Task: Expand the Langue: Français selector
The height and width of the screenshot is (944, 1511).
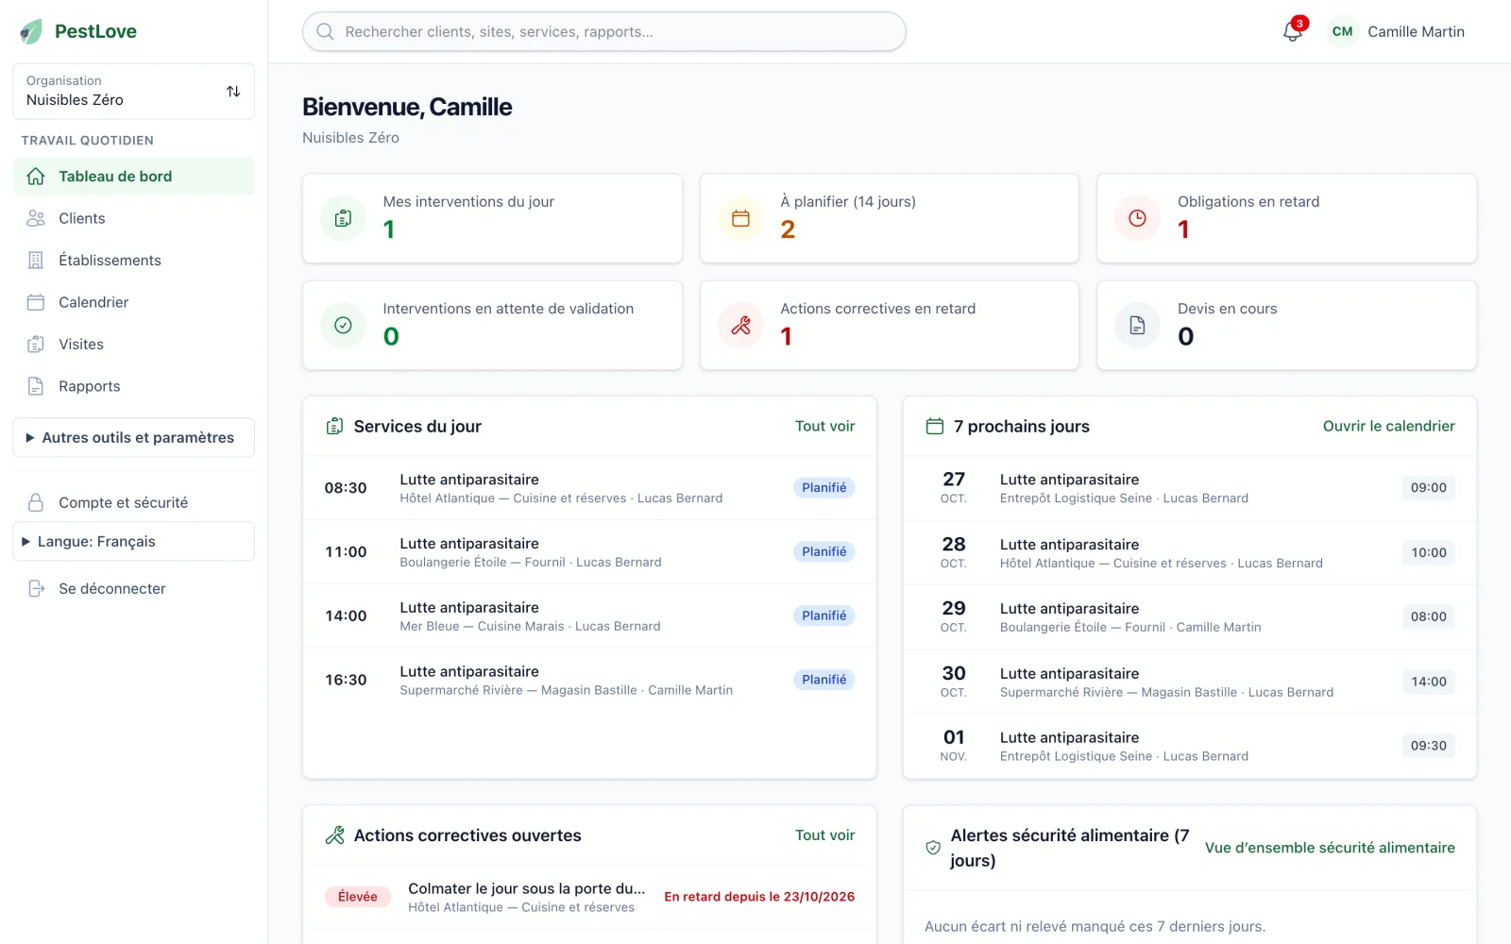Action: coord(133,541)
